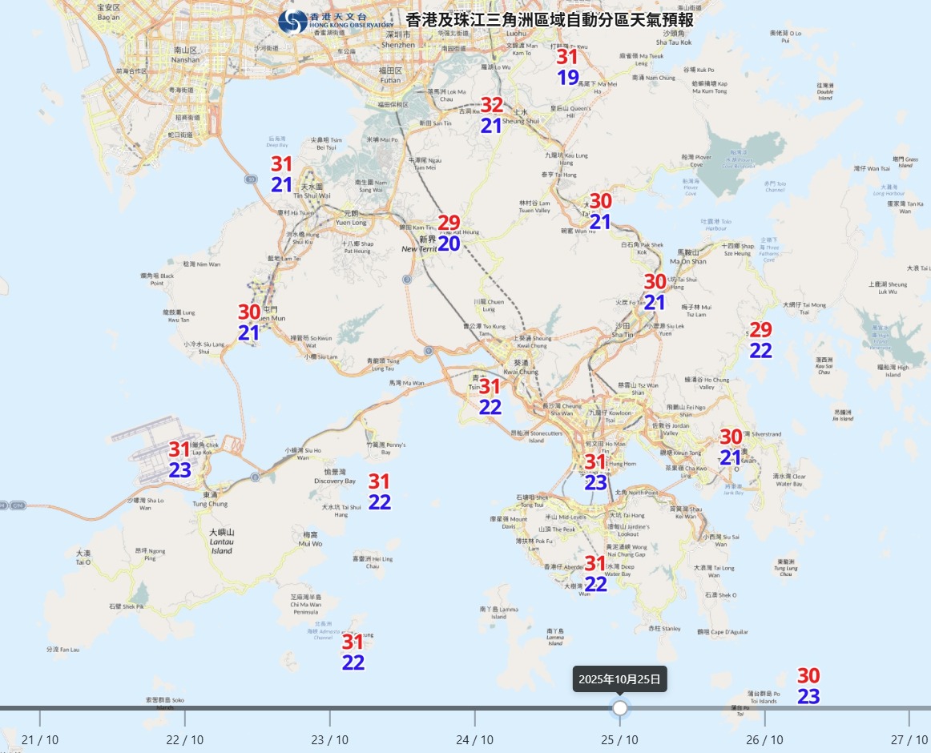Click the 29/20 marker near Shek Kong

click(x=449, y=233)
